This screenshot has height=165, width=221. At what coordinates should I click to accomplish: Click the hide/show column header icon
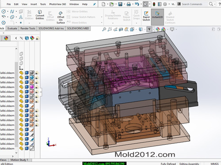(x=21, y=38)
